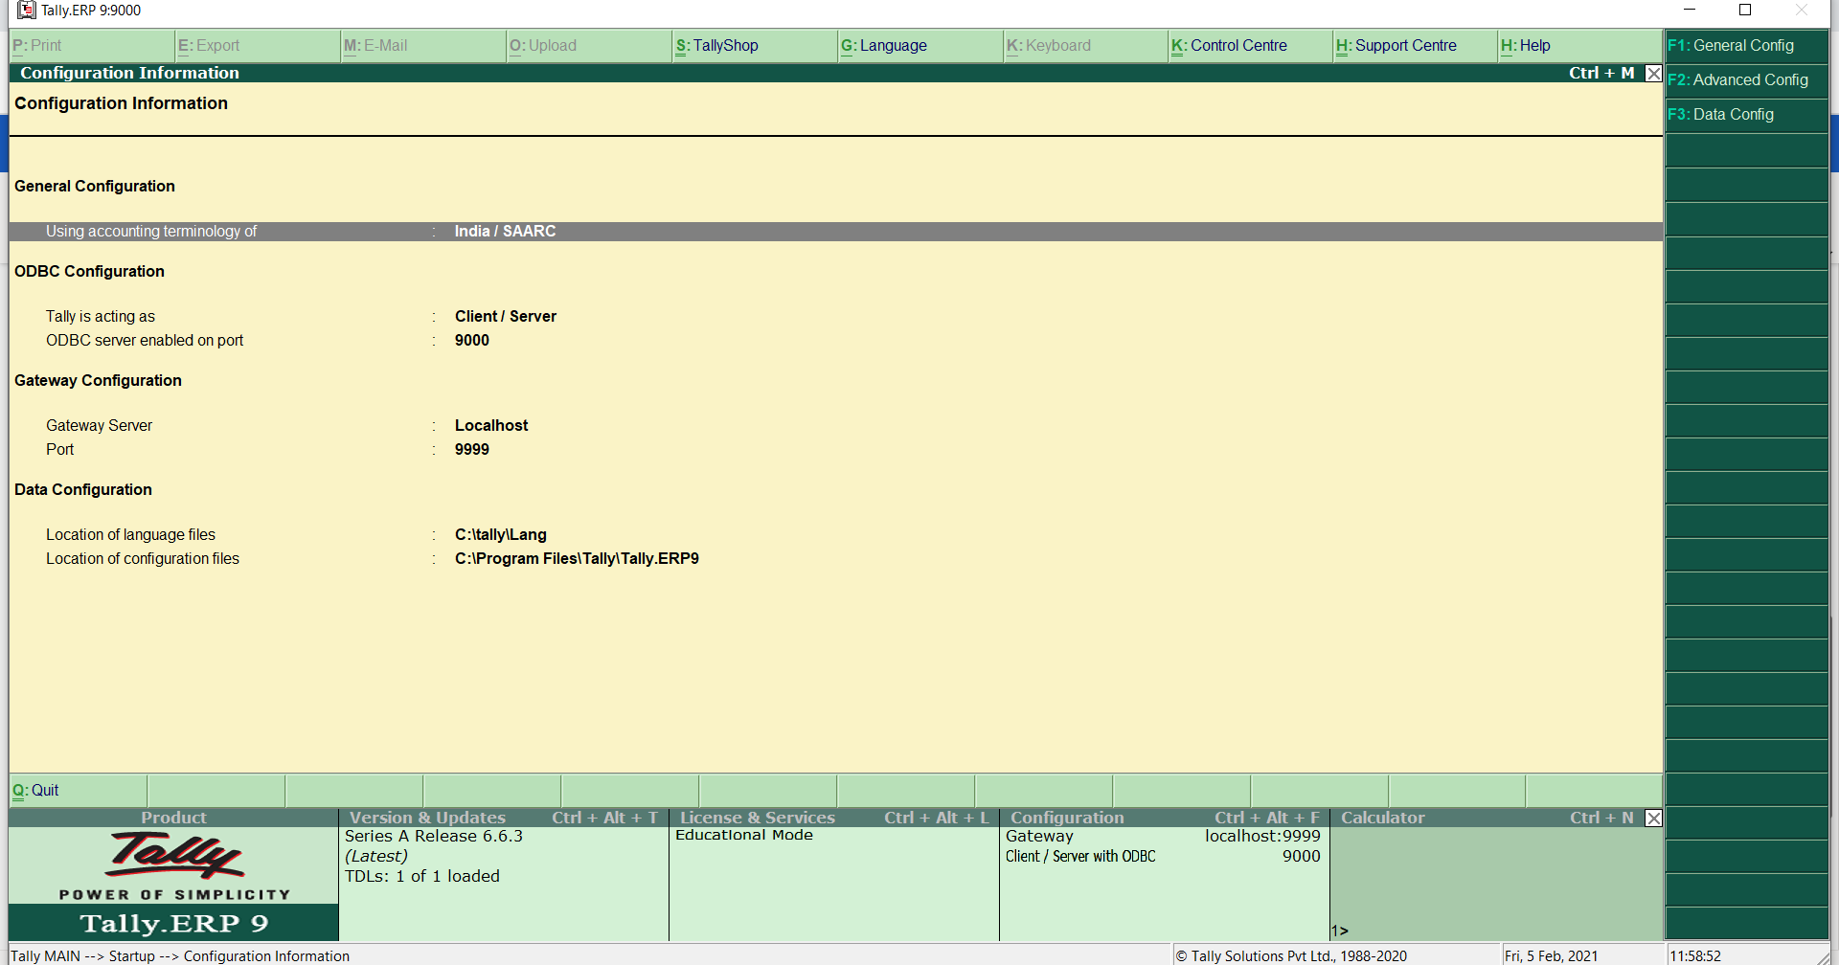The height and width of the screenshot is (965, 1839).
Task: Open P: Print option
Action: (x=92, y=45)
